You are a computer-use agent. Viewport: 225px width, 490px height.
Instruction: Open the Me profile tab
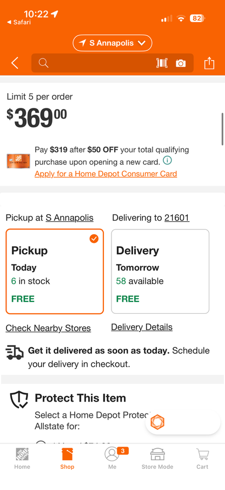tap(112, 459)
